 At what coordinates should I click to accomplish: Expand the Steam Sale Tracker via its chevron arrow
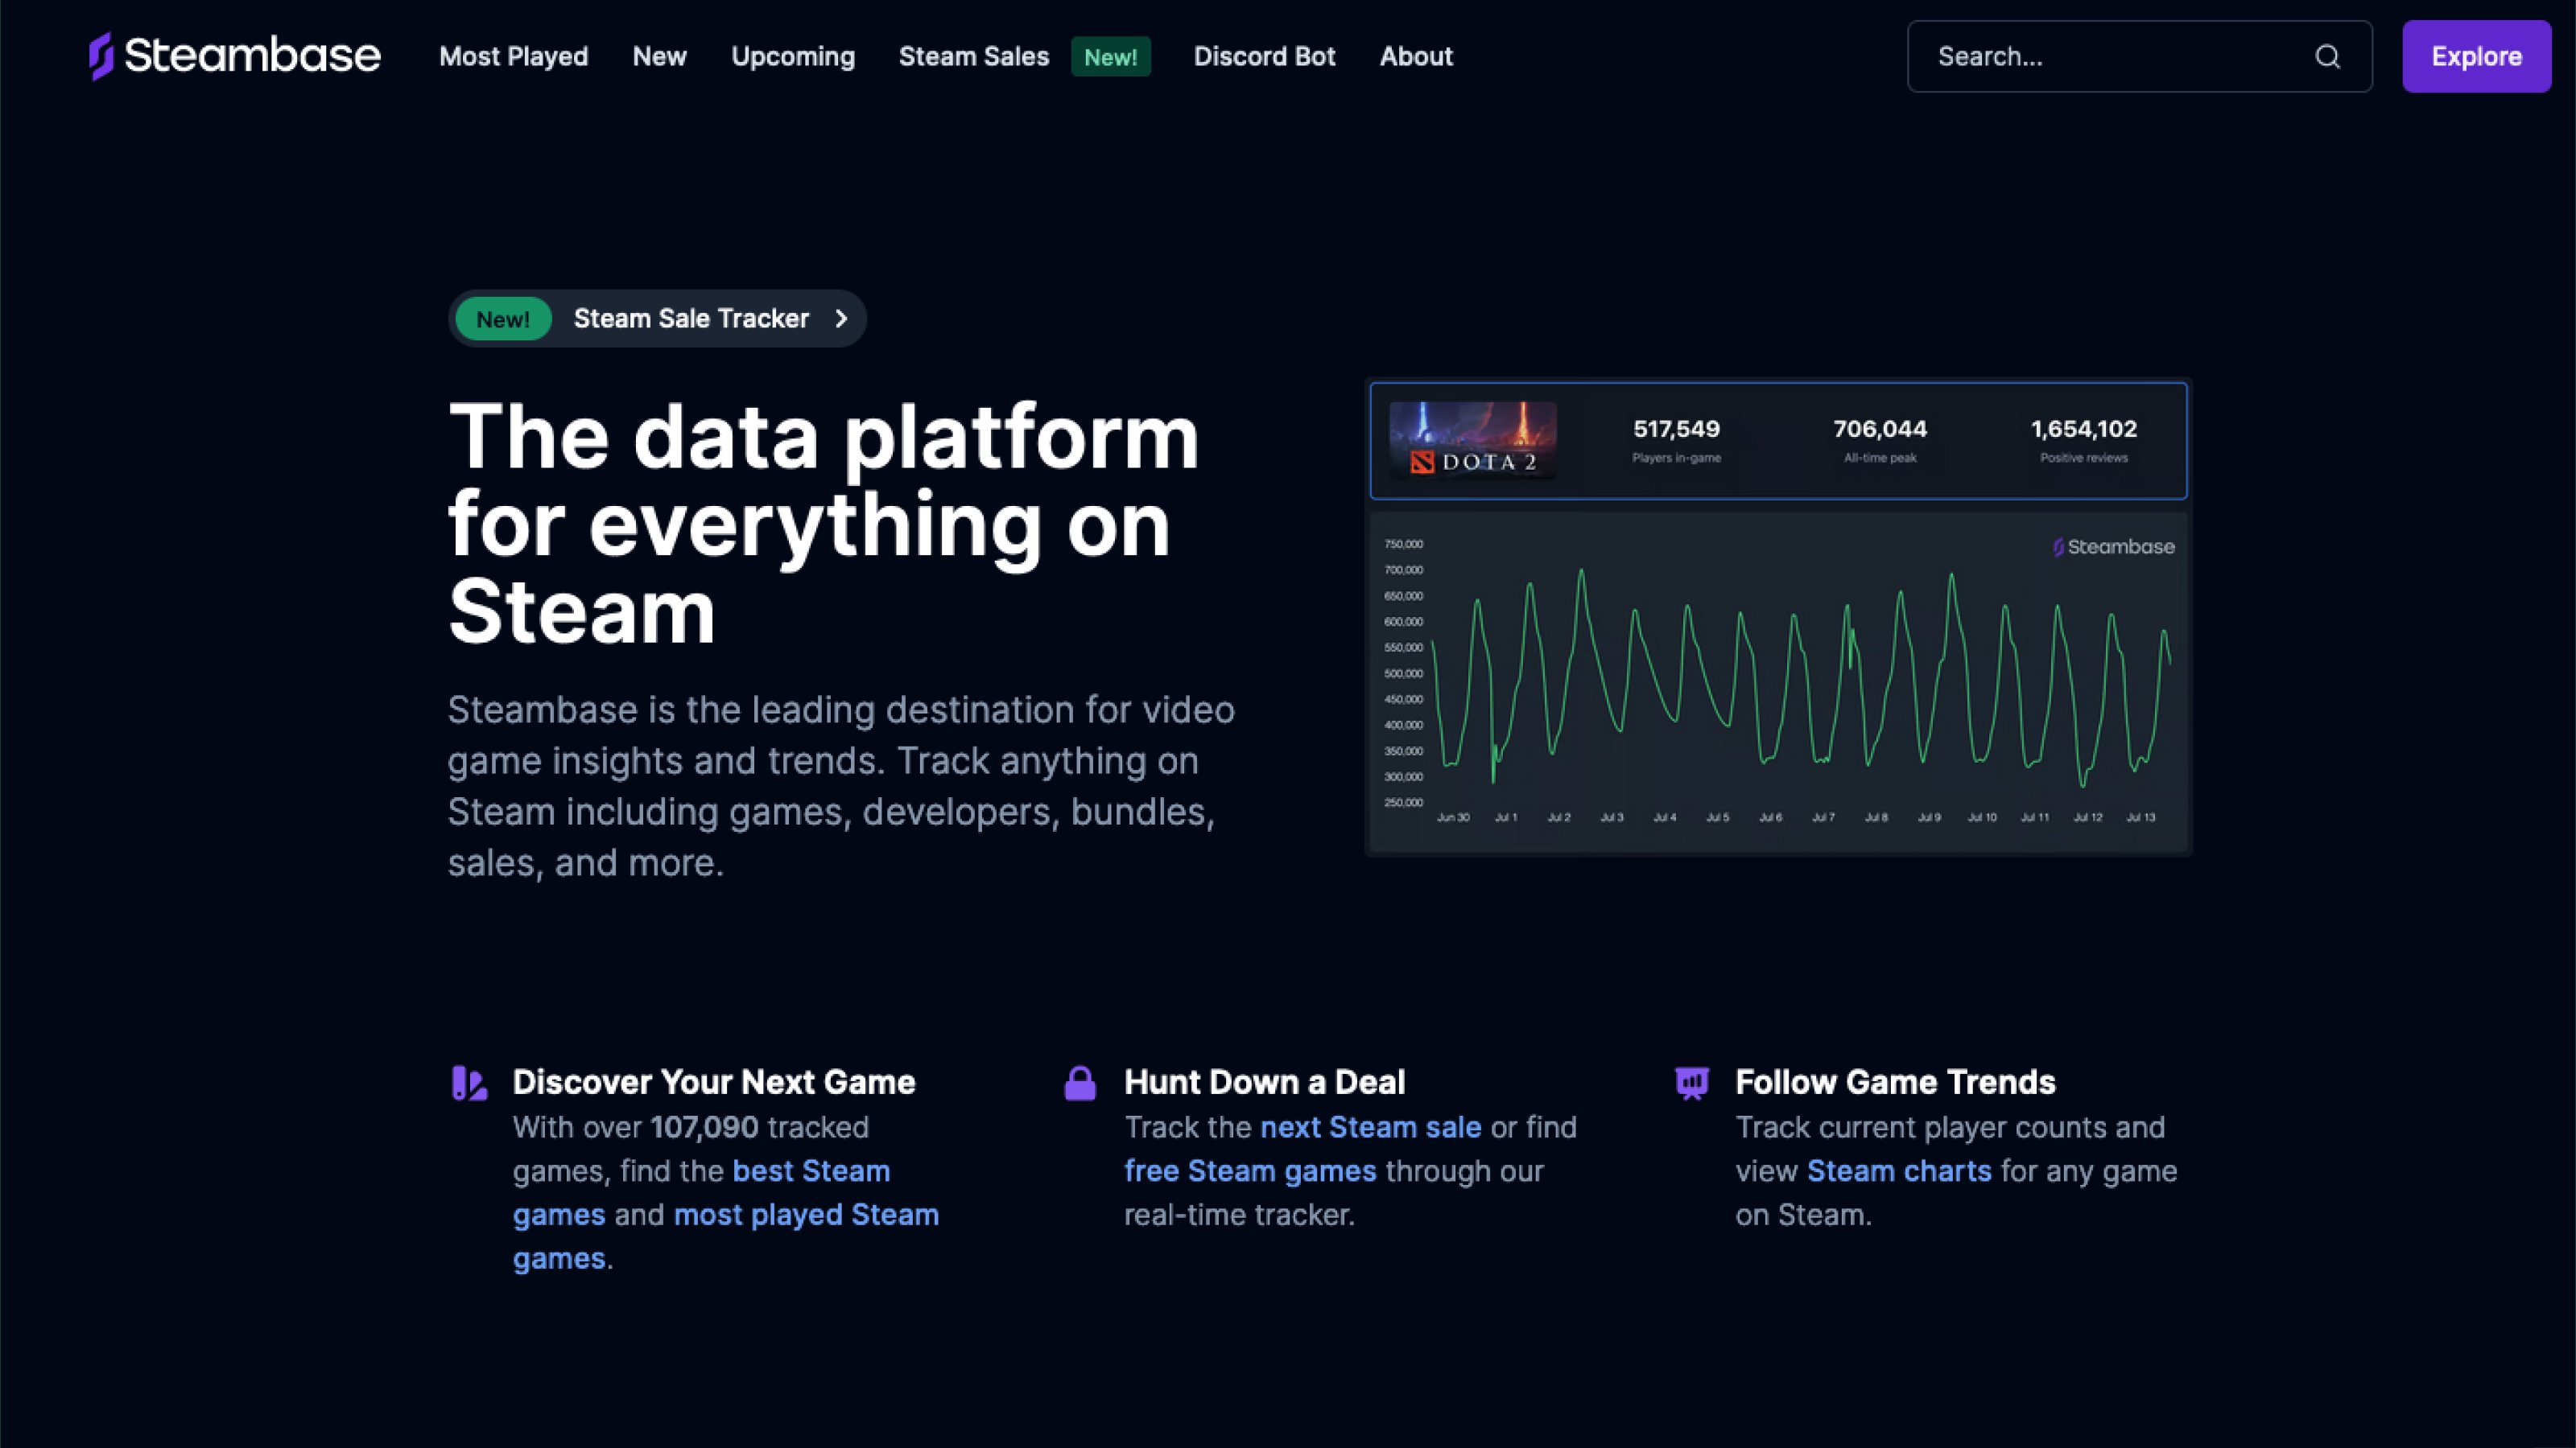click(x=841, y=319)
